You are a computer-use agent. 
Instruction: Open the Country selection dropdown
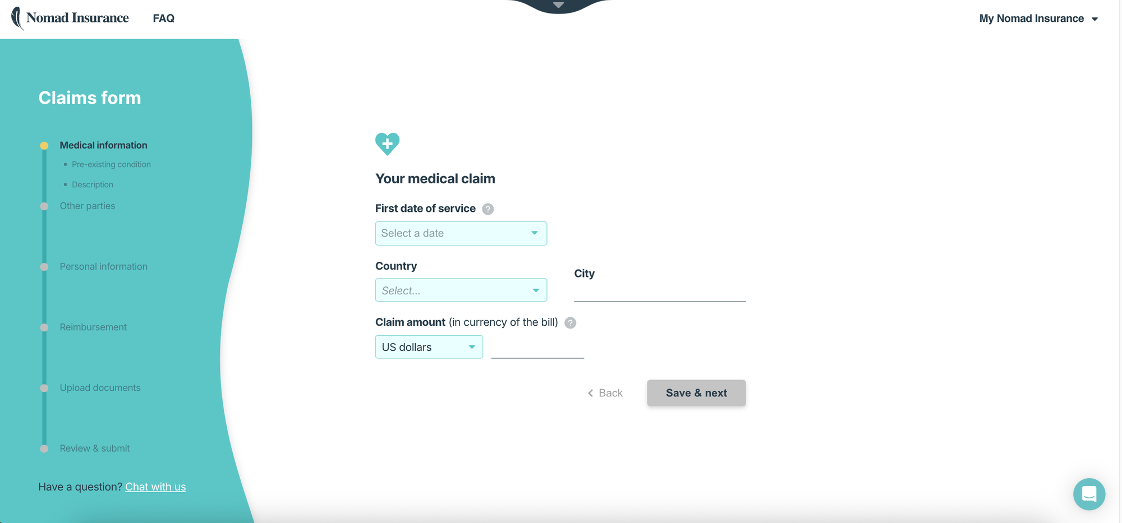coord(461,290)
